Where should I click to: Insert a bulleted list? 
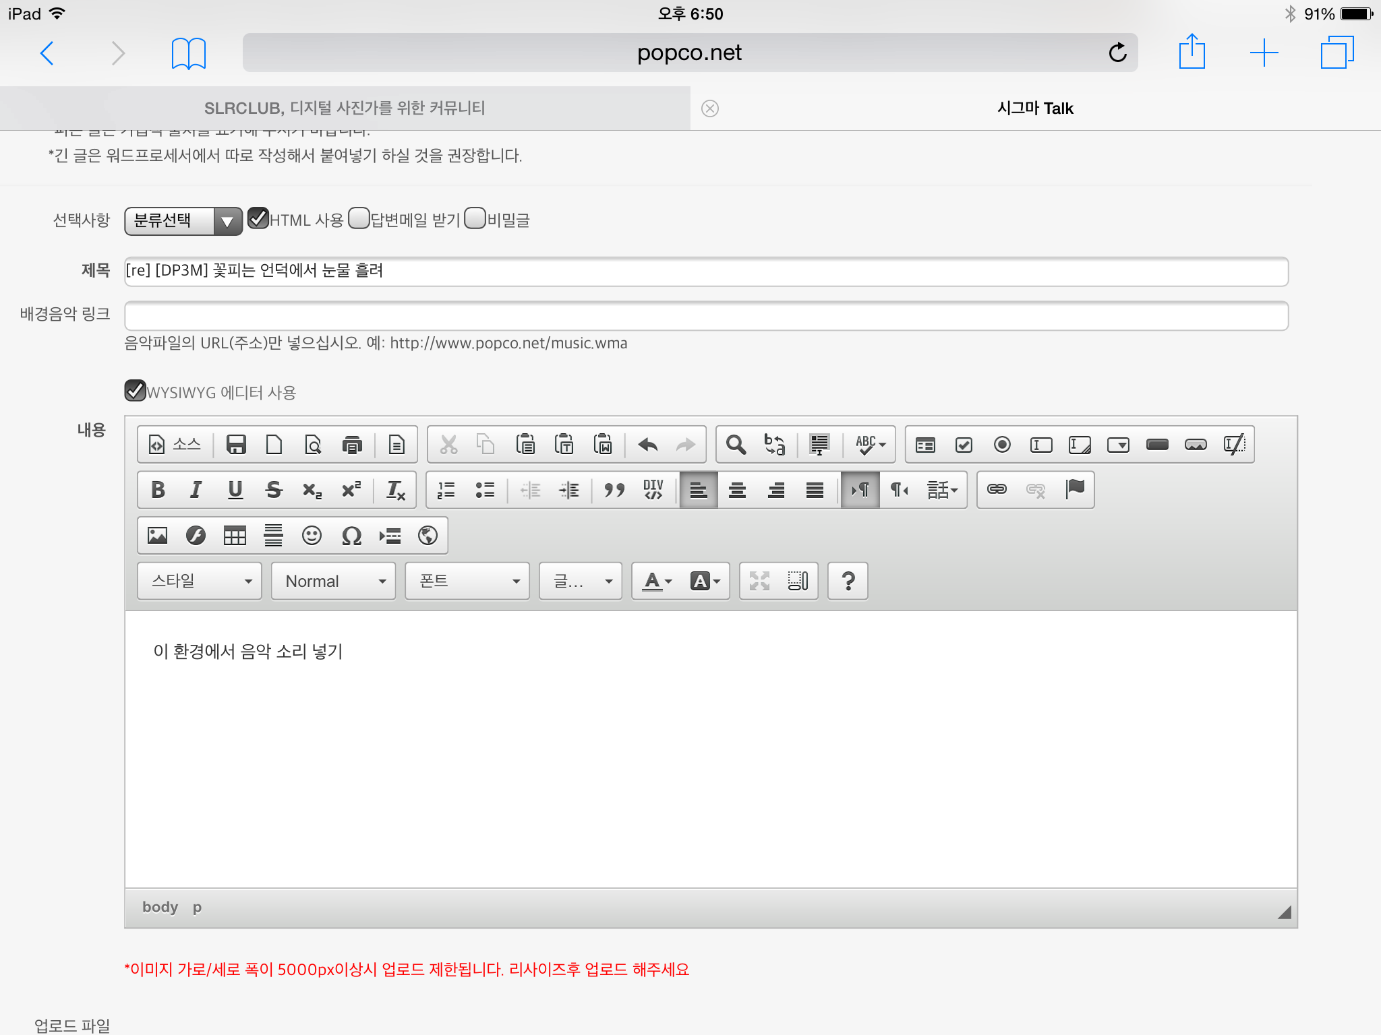[485, 490]
